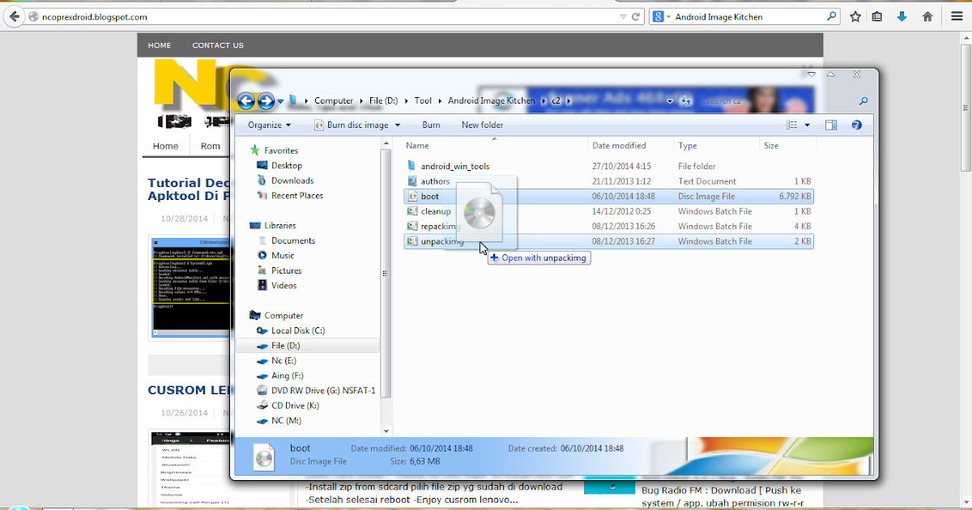Open browser Downloads arrow

tap(902, 16)
